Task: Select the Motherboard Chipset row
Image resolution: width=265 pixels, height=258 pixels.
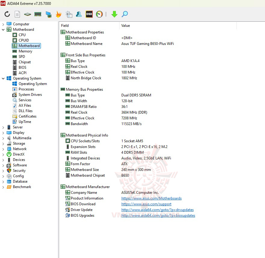Action: [97, 175]
